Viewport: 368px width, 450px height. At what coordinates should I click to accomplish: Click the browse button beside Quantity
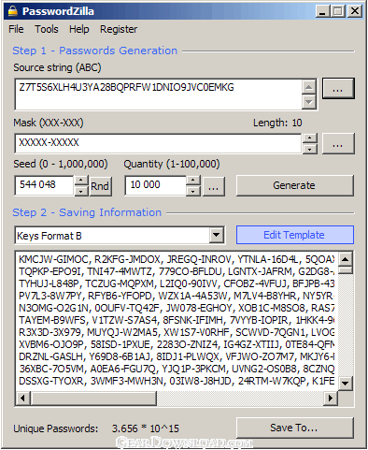(213, 186)
